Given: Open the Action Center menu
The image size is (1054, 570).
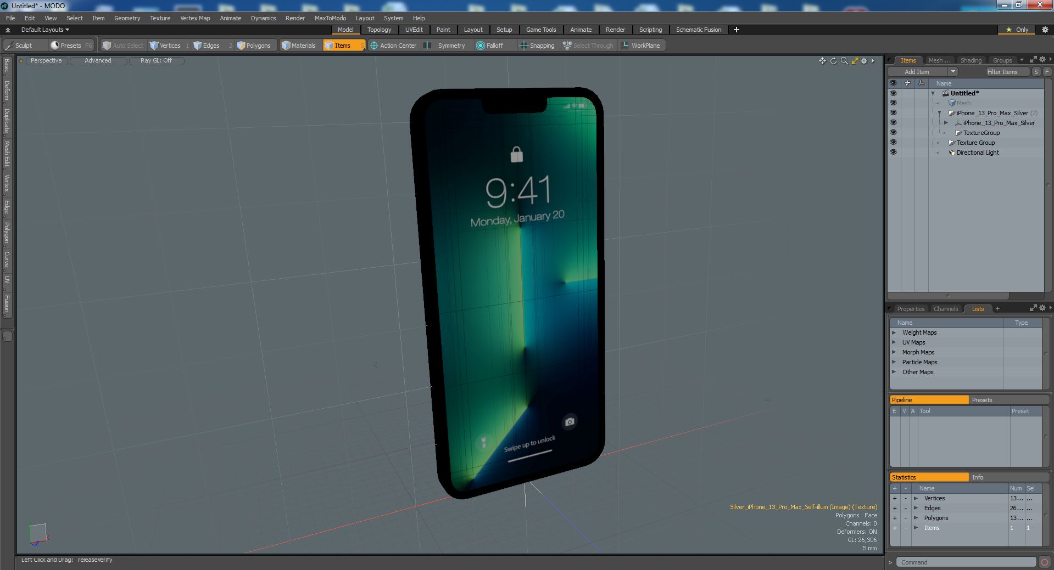Looking at the screenshot, I should click(393, 46).
